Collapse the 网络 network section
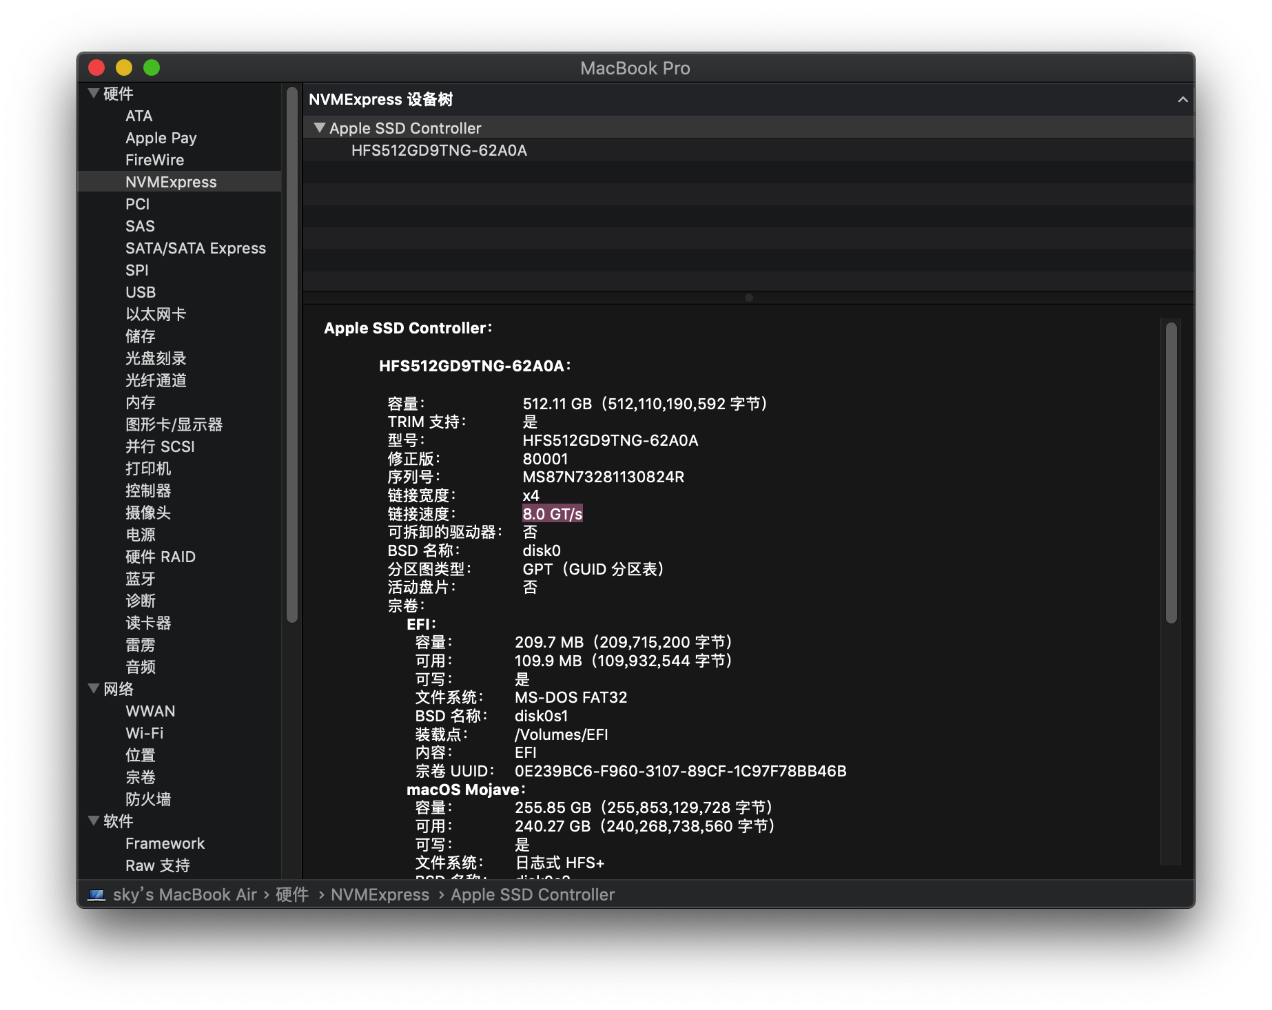The height and width of the screenshot is (1010, 1272). pyautogui.click(x=94, y=688)
